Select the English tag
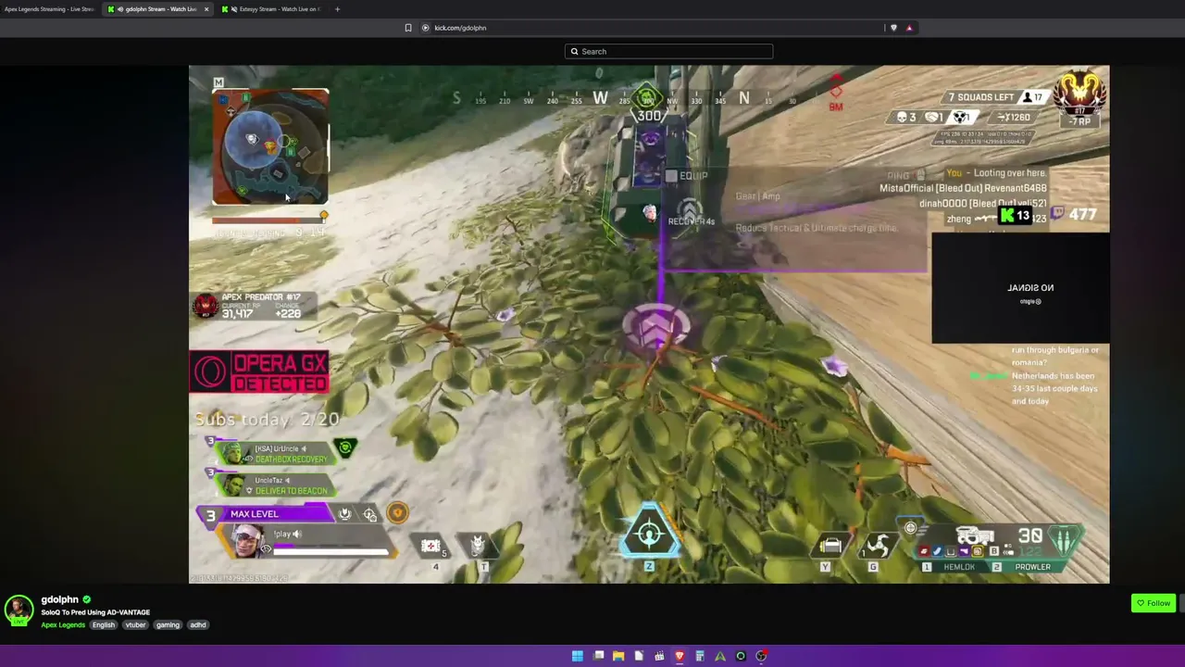 104,625
